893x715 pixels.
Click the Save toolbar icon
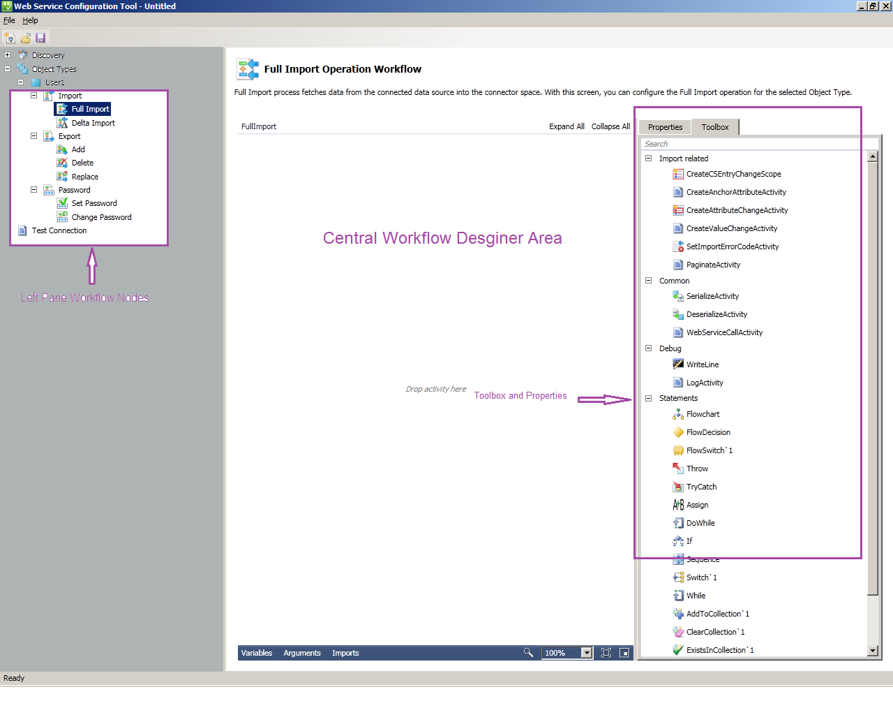(40, 38)
